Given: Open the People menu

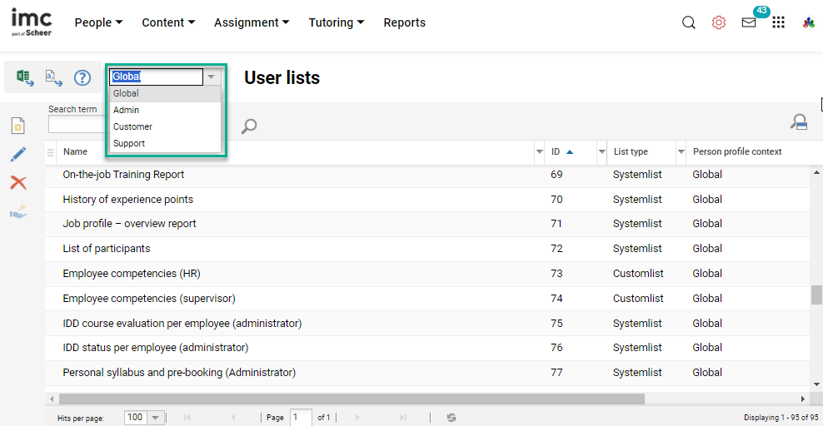Looking at the screenshot, I should coord(98,23).
